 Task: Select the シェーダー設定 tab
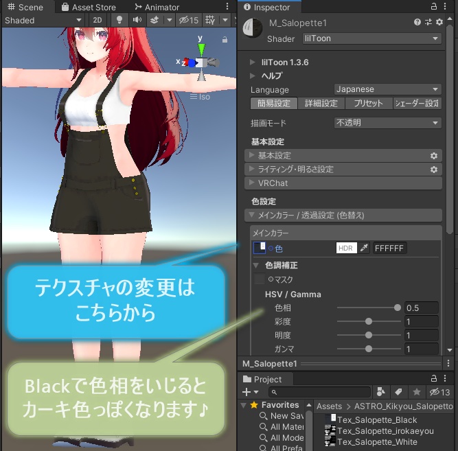click(x=417, y=103)
